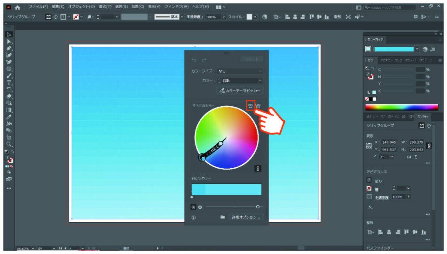Enable show saturation and hue on wheel

coord(193,207)
